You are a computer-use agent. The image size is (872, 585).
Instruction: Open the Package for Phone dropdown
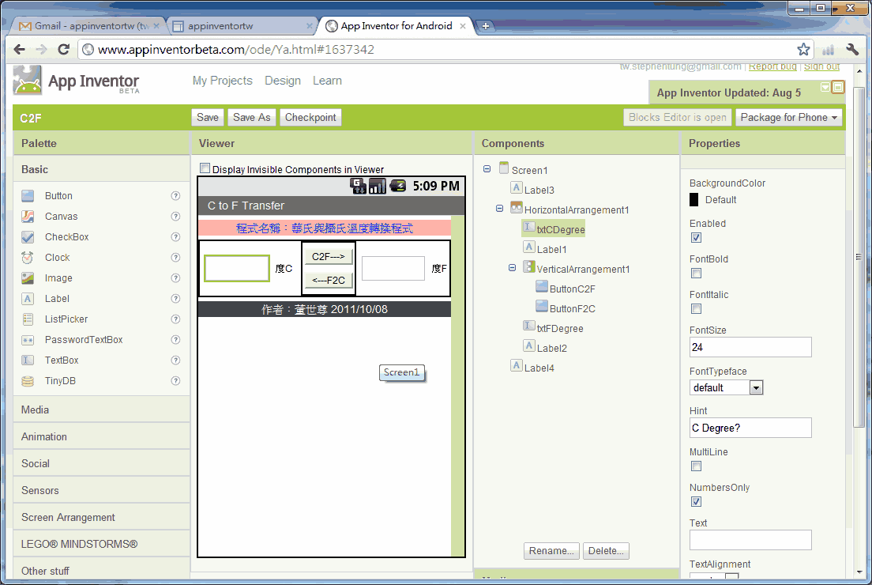pos(788,118)
